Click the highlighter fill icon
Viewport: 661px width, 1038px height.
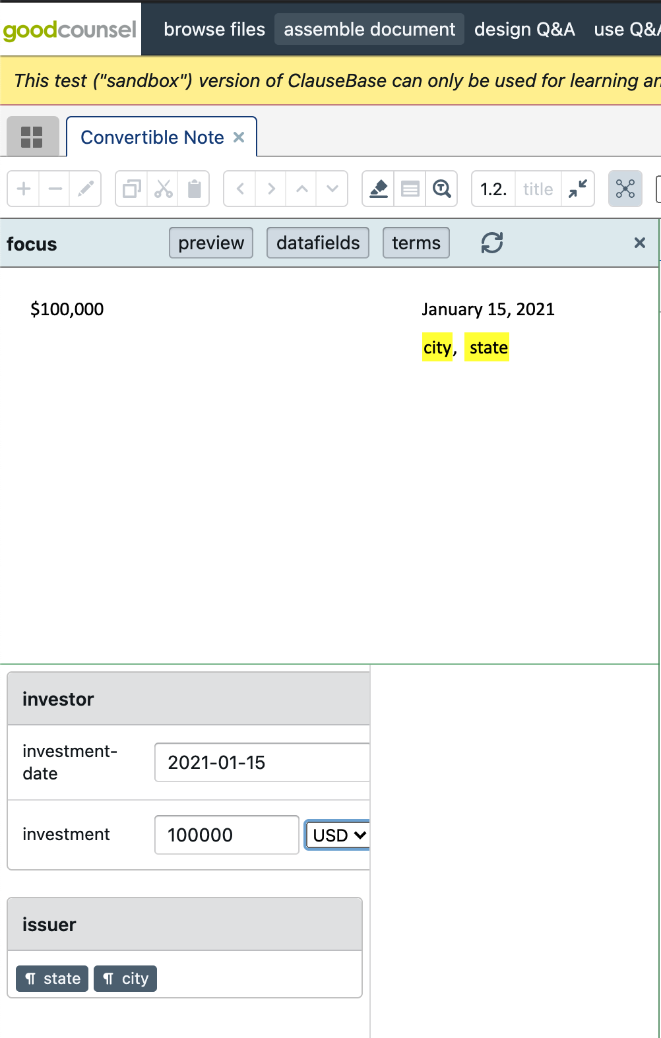[379, 189]
